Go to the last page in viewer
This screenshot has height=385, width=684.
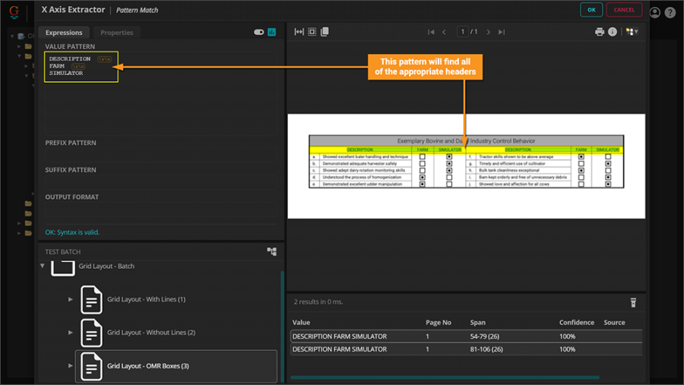502,32
